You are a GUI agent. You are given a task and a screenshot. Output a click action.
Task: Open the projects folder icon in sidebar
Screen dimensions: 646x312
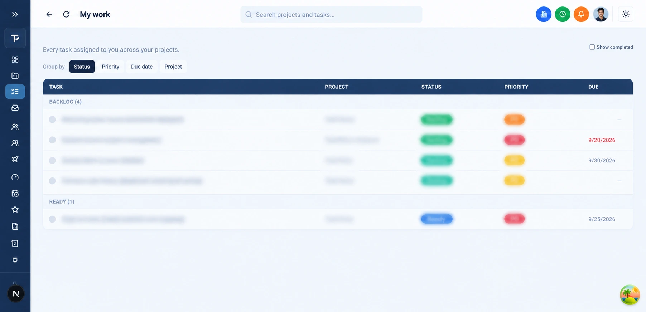(x=15, y=75)
